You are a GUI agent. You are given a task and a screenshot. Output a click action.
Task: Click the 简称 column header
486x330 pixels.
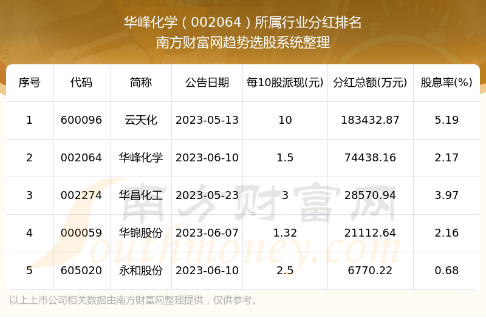pyautogui.click(x=141, y=82)
